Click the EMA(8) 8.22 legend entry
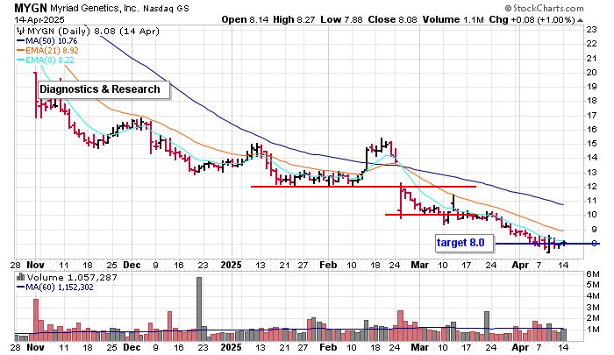 click(x=45, y=60)
